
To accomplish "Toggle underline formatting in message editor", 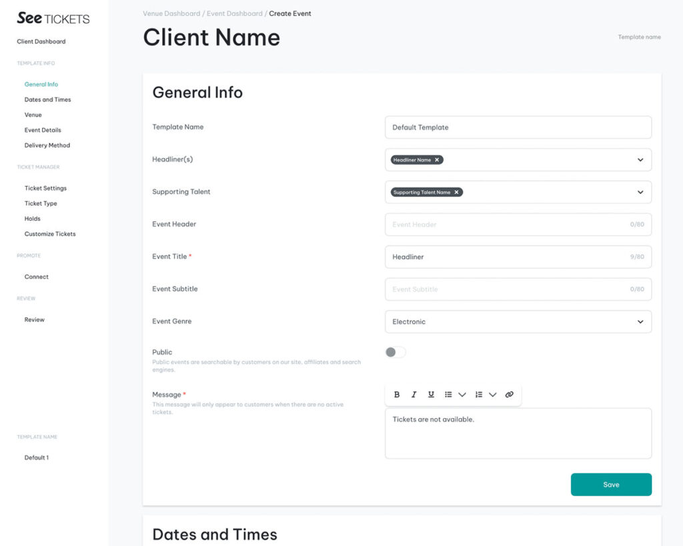I will (x=431, y=395).
